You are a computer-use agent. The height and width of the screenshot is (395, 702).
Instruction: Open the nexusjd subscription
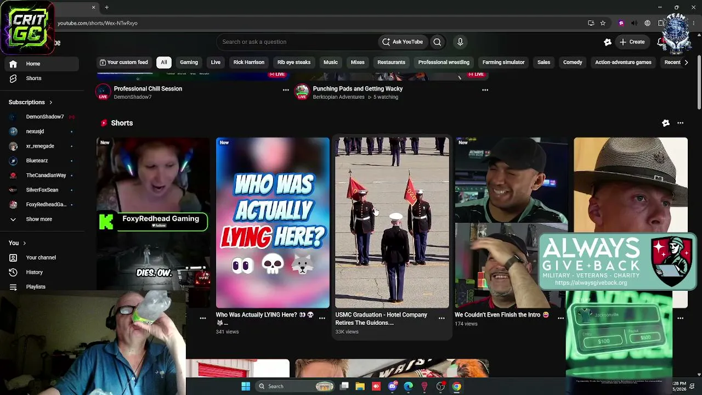pos(42,132)
